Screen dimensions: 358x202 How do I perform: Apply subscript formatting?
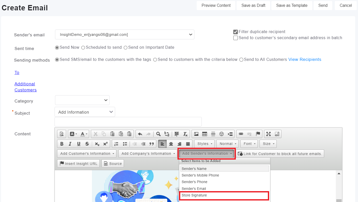pyautogui.click(x=97, y=144)
